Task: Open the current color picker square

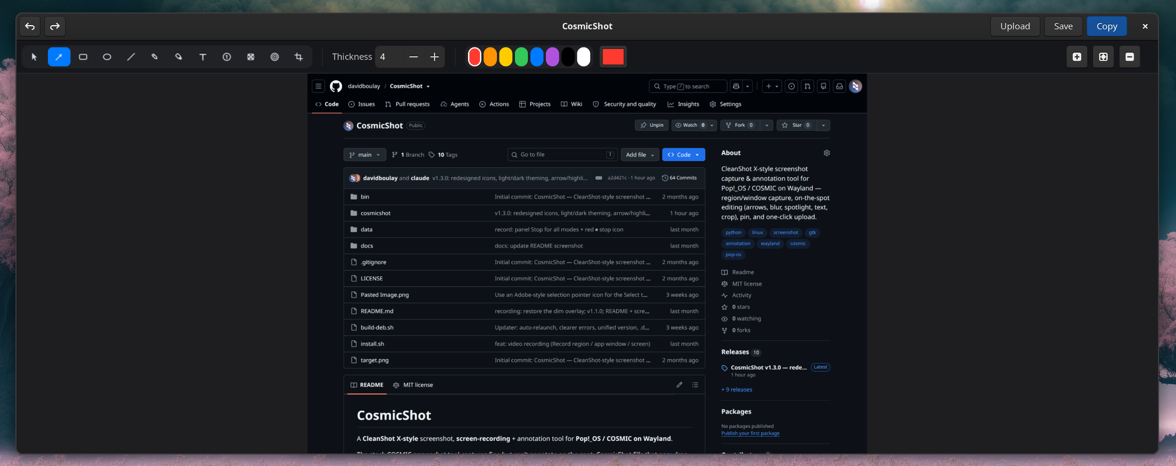Action: (x=613, y=57)
